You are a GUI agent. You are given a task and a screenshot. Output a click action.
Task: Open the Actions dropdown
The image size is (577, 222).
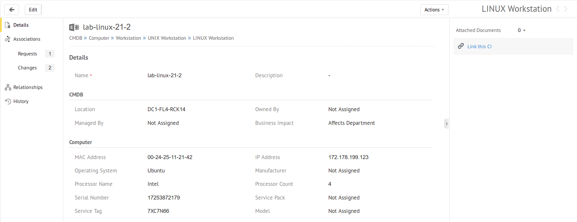pos(434,10)
